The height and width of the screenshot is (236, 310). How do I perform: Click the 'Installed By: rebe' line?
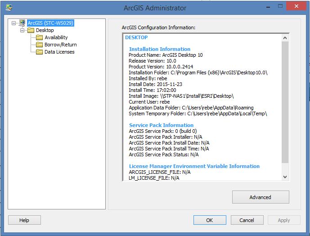click(x=148, y=78)
